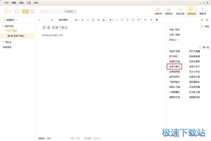Open the editor settings gear icon
Screen dimensions: 211x141
coord(207,20)
